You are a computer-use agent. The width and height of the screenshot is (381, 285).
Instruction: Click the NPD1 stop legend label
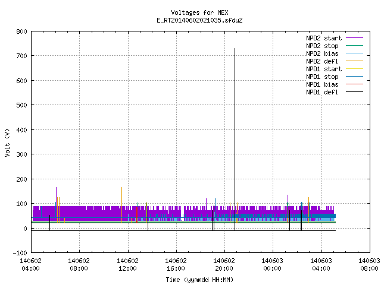point(322,77)
